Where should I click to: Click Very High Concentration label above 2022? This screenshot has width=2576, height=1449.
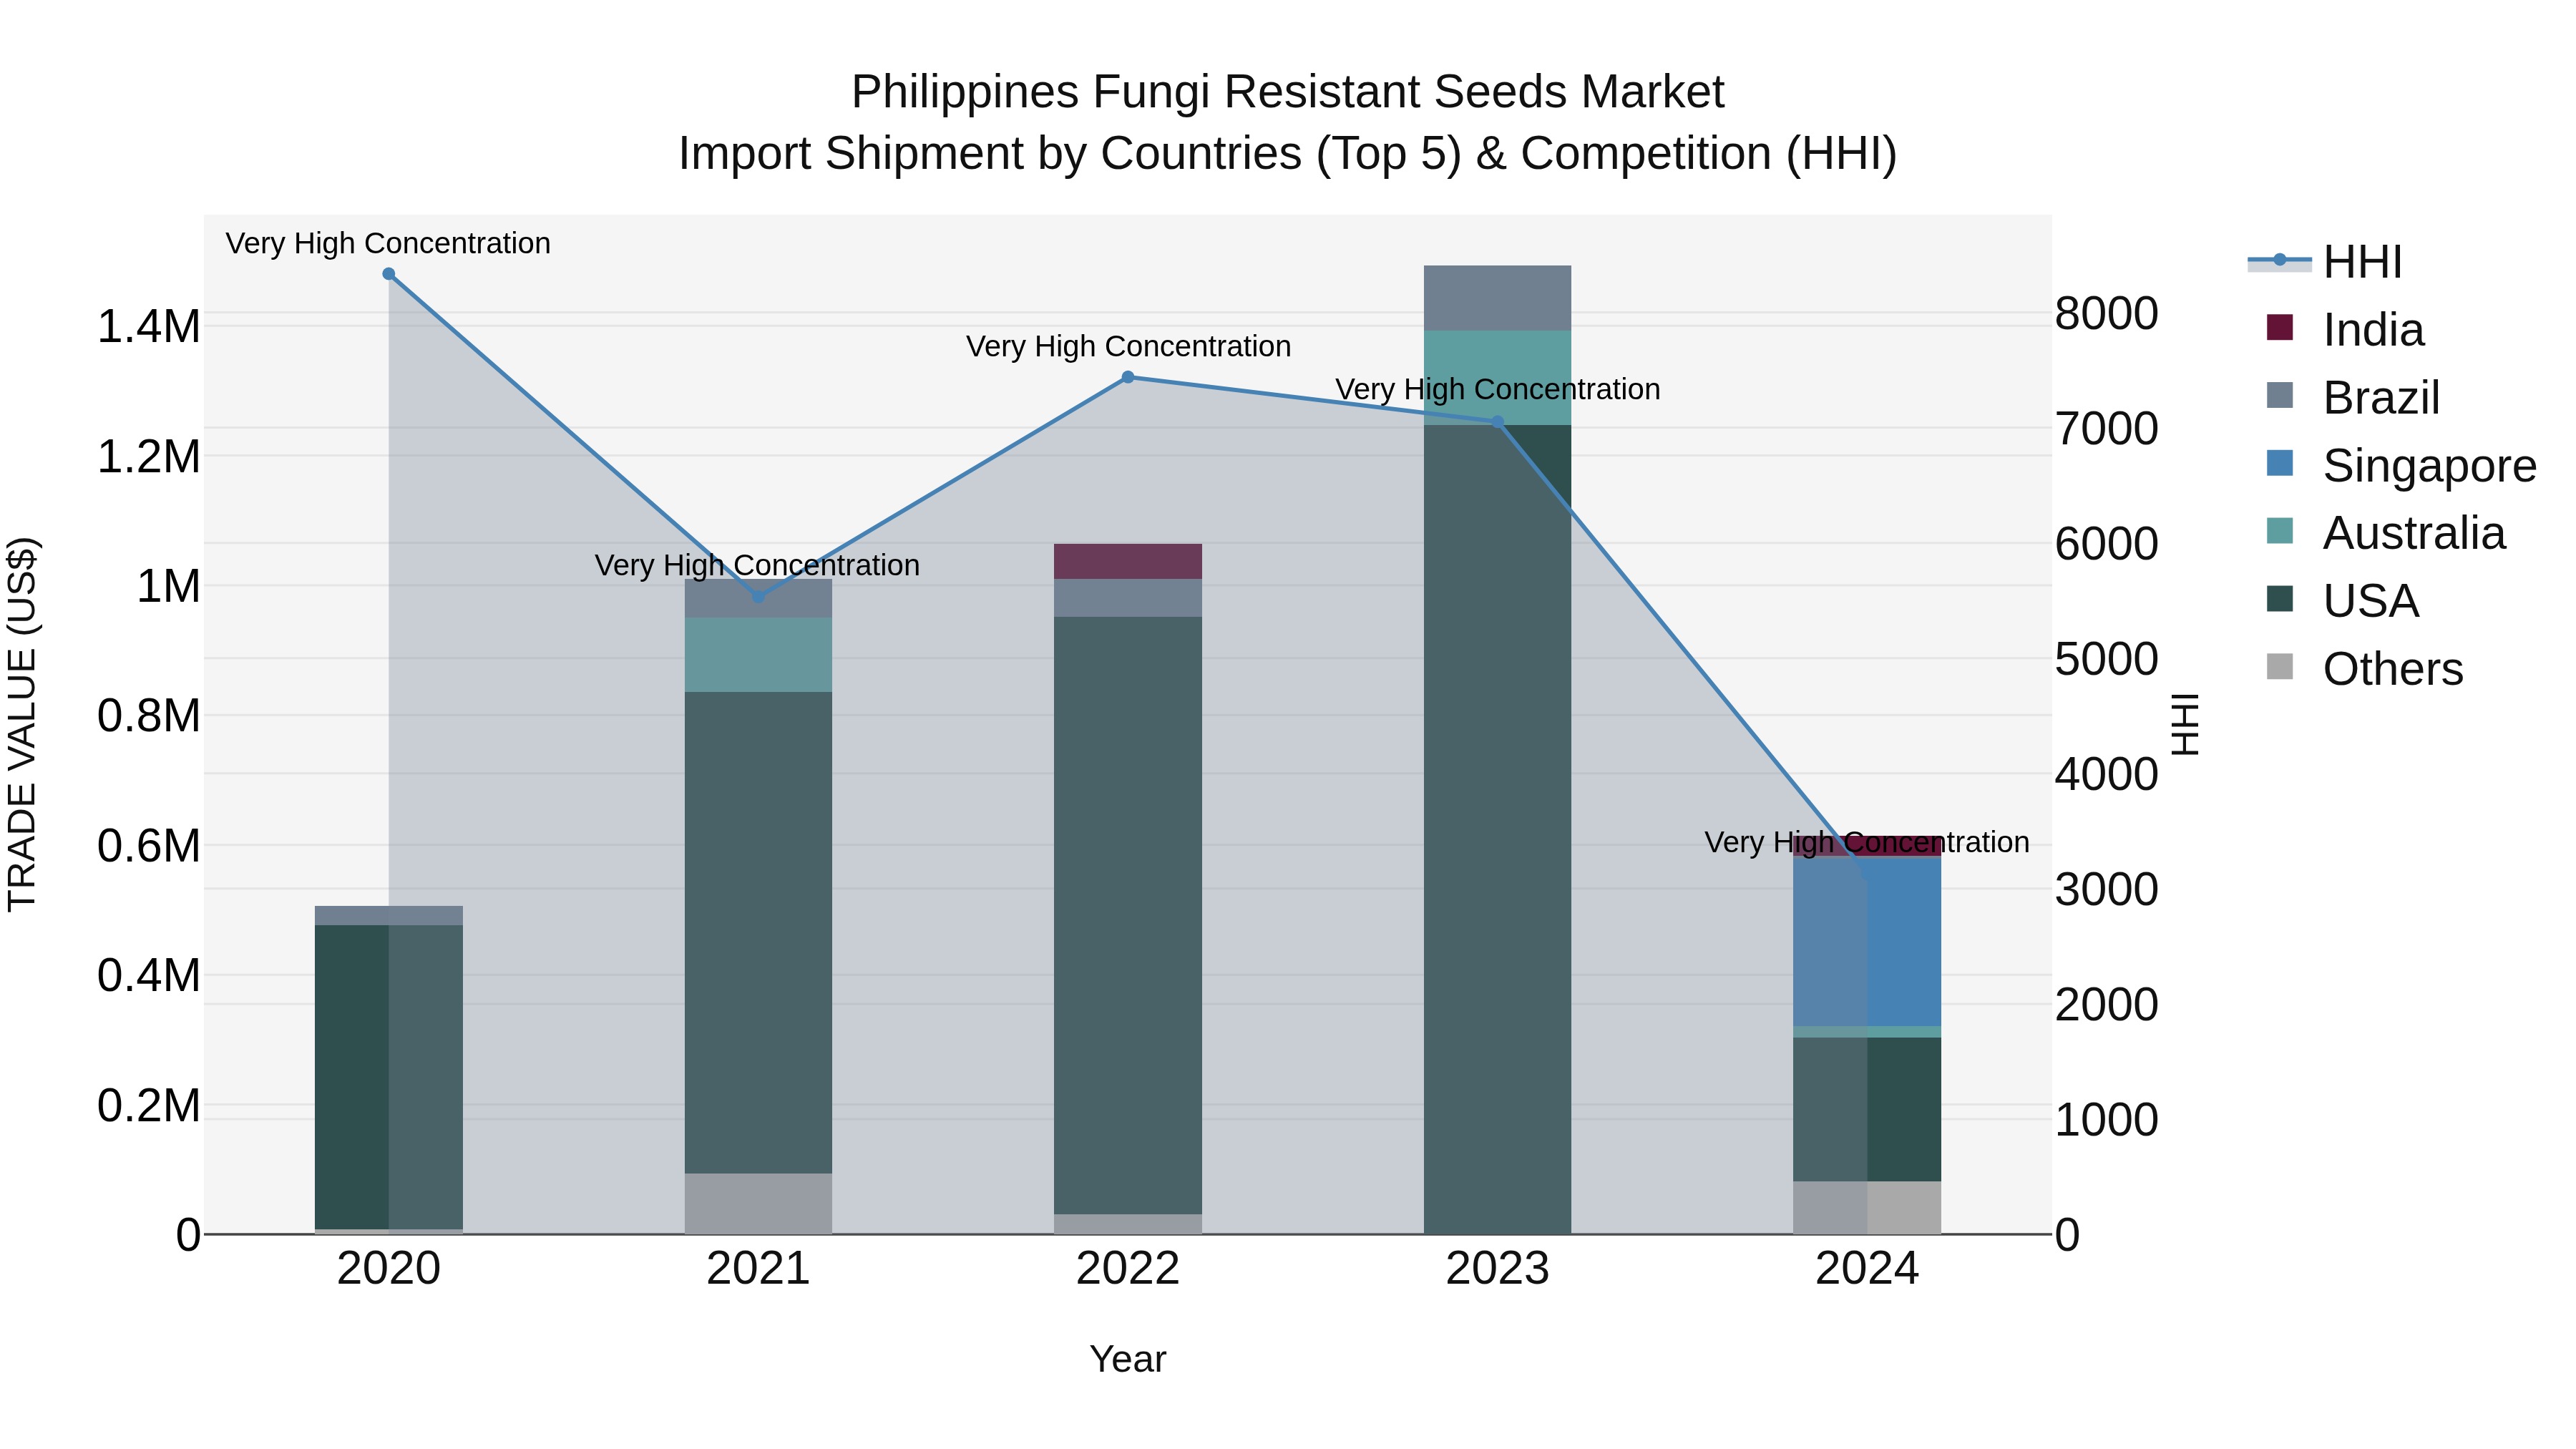tap(1128, 346)
